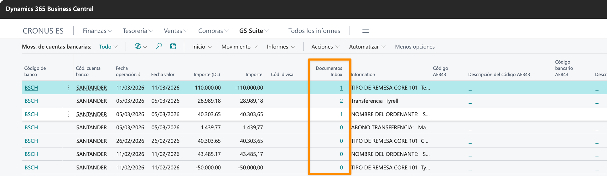Expand the Finanzas menu
Screen dimensions: 607x176
point(97,31)
